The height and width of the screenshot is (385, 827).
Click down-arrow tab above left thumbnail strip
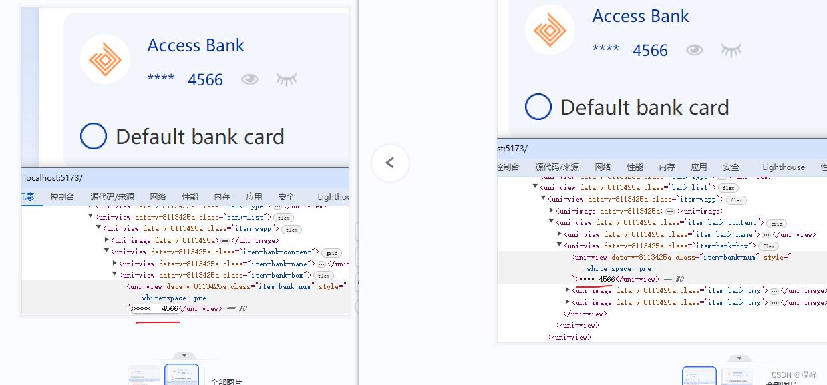[184, 356]
